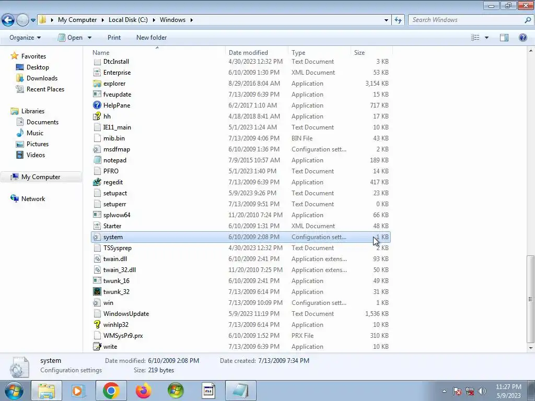
Task: Click the New folder button
Action: coord(152,38)
